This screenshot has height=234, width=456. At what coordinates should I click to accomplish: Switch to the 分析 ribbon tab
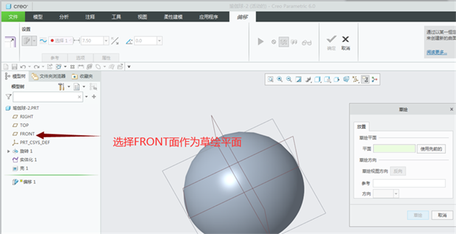click(64, 17)
